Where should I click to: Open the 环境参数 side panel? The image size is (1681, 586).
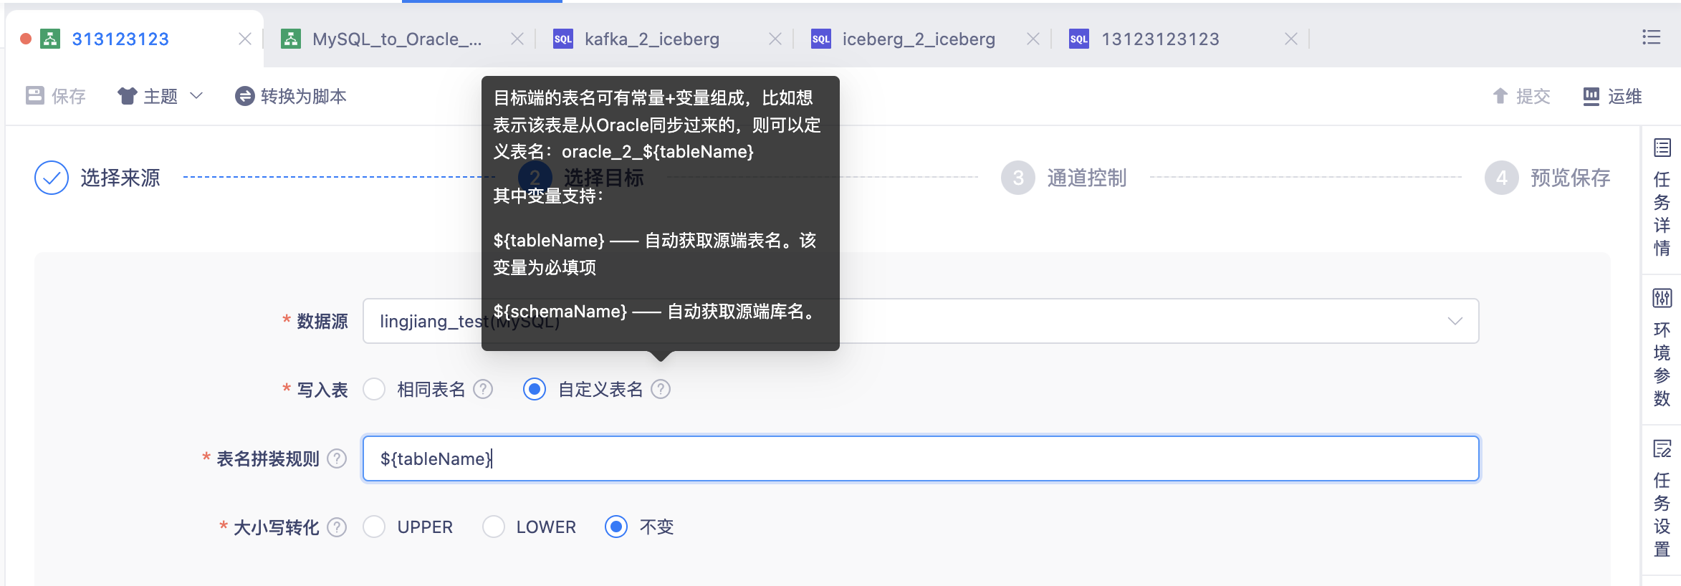1662,347
